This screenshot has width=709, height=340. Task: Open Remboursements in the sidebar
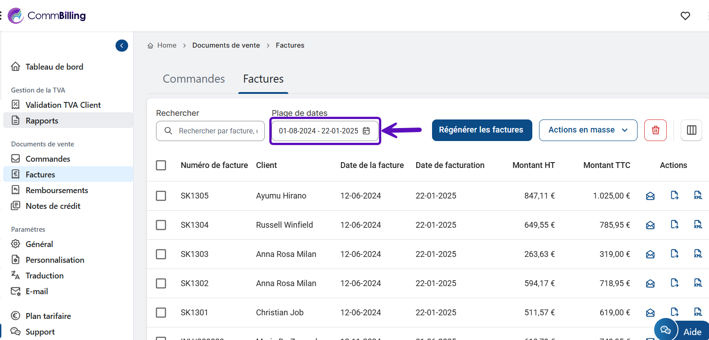(x=57, y=190)
